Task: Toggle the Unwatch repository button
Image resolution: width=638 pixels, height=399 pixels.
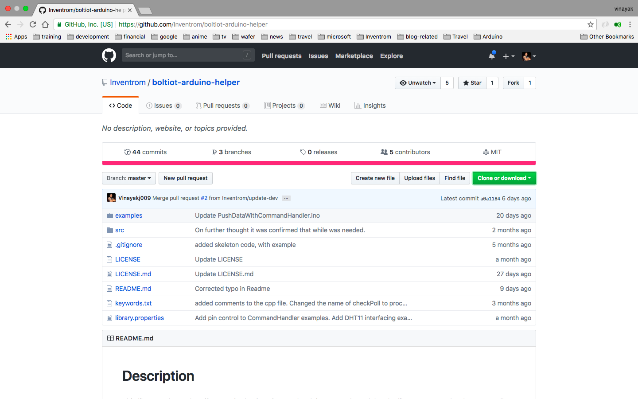Action: click(417, 83)
